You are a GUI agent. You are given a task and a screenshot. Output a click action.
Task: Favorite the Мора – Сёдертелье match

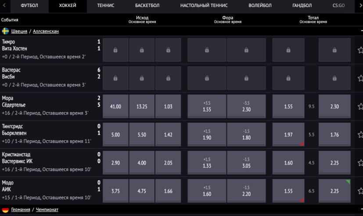tap(360, 106)
